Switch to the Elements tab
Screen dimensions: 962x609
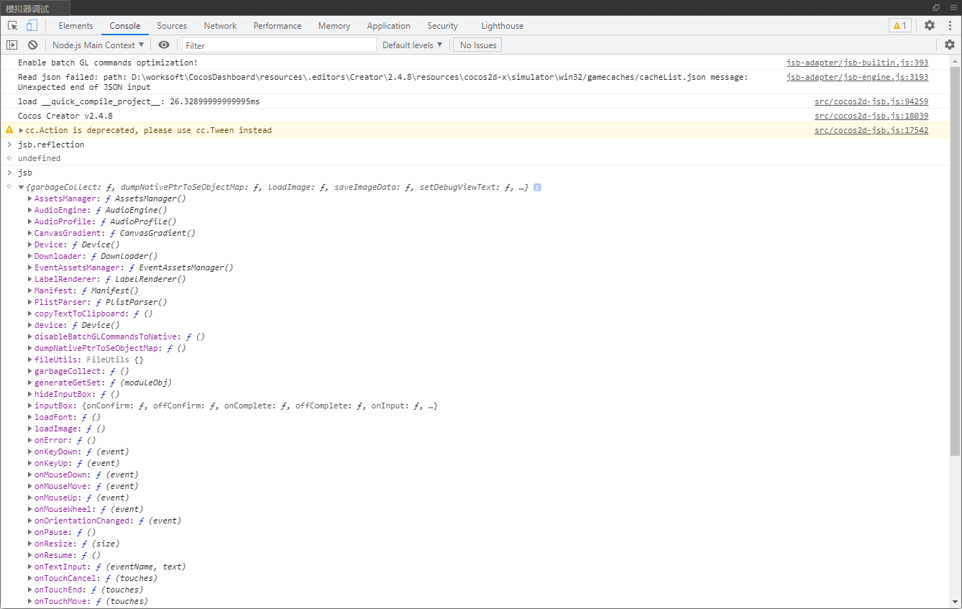[75, 26]
